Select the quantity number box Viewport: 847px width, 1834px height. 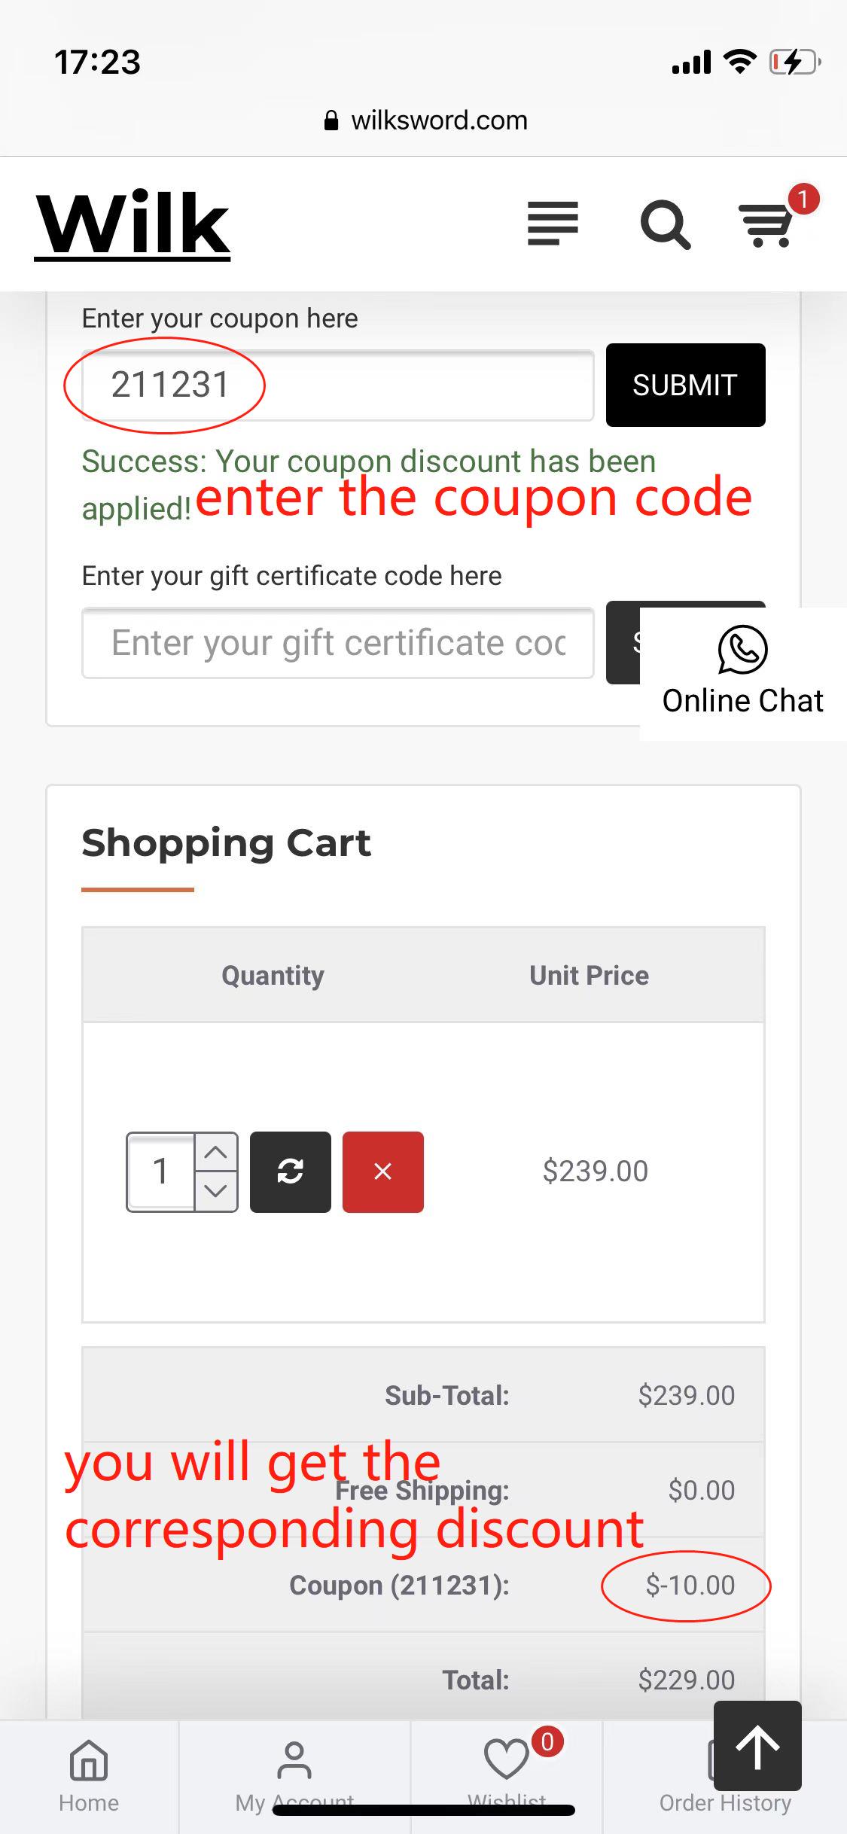click(x=161, y=1172)
